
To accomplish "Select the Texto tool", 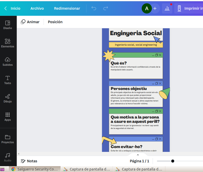I will (x=8, y=80).
